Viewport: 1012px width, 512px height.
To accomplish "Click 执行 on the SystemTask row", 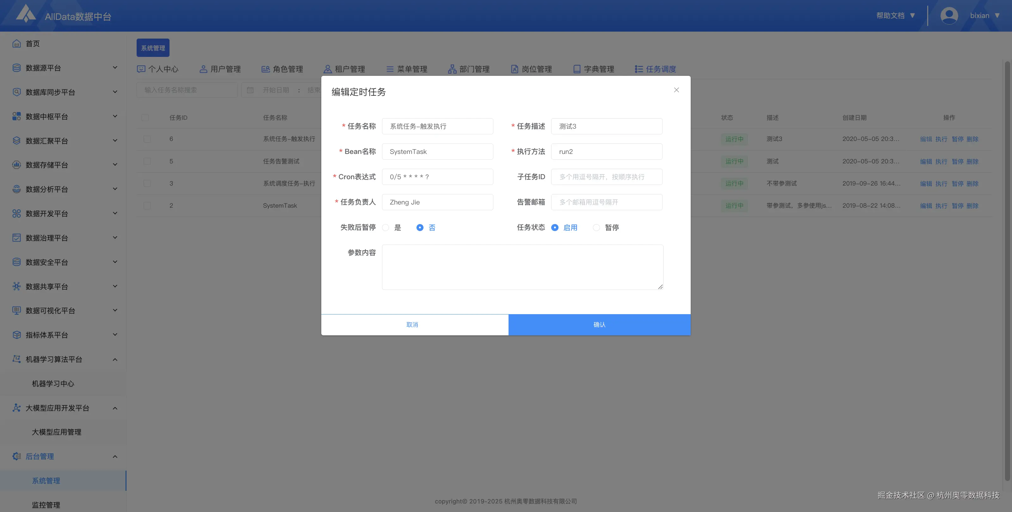I will tap(941, 205).
